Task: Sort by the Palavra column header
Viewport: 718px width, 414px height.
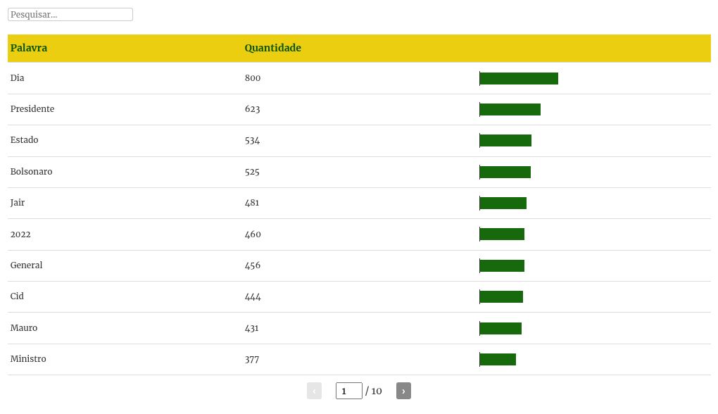Action: [x=29, y=48]
